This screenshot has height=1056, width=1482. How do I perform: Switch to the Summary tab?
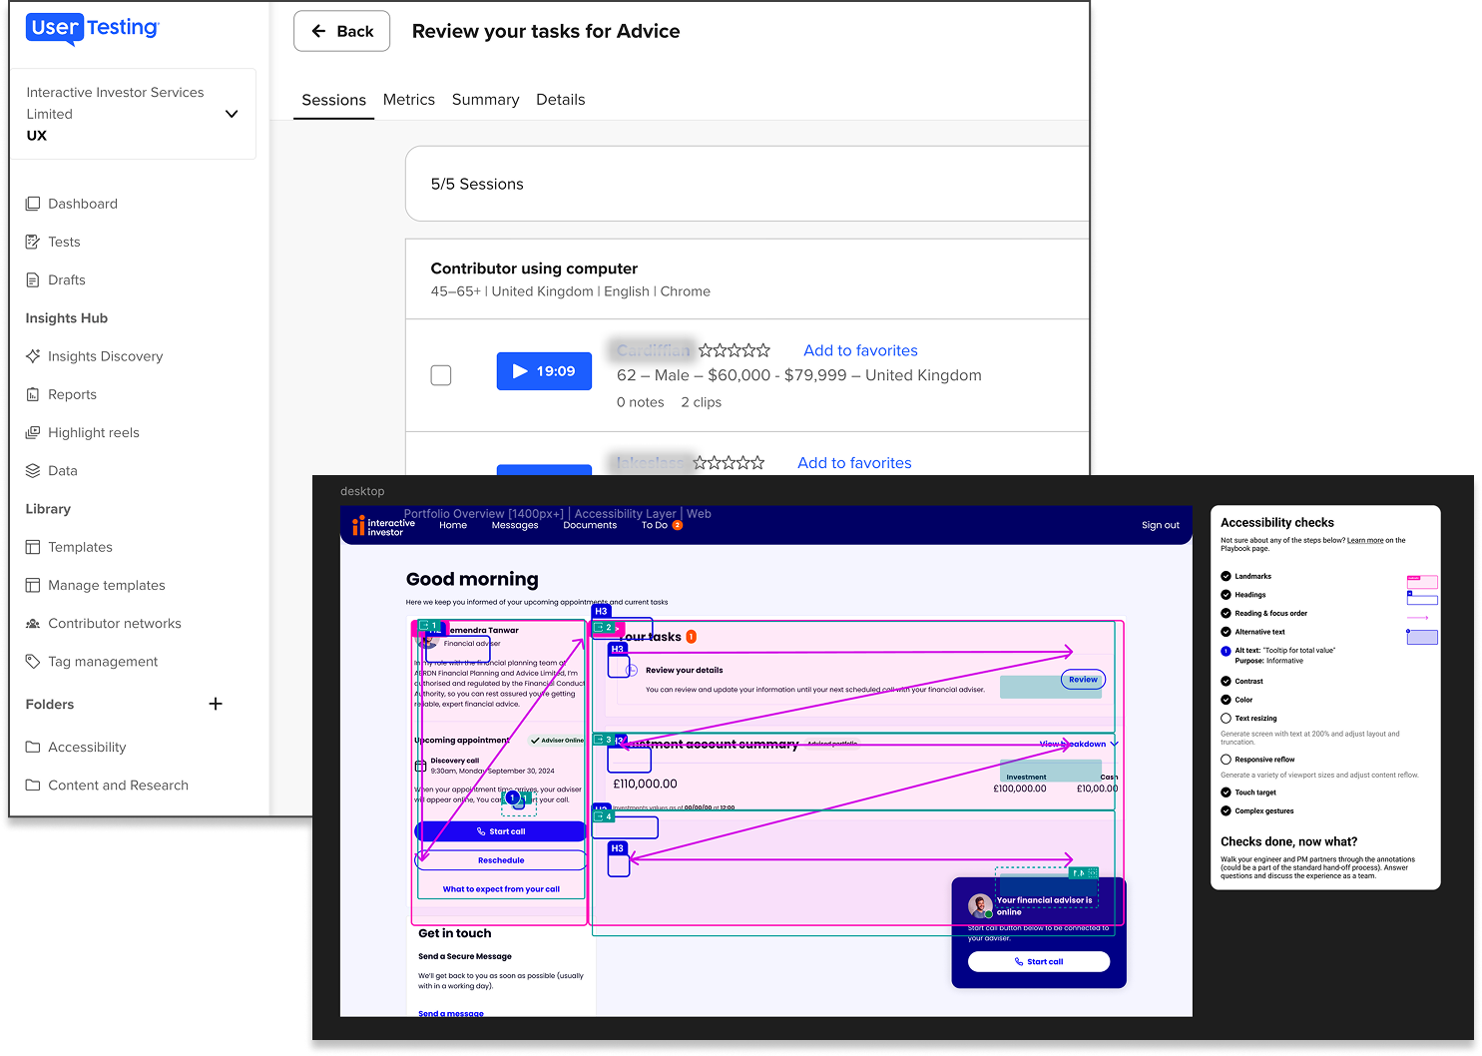click(485, 100)
